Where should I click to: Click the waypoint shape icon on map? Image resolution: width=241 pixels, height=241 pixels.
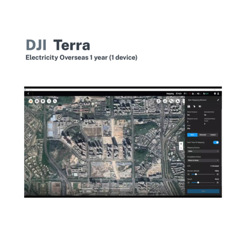tap(178, 101)
